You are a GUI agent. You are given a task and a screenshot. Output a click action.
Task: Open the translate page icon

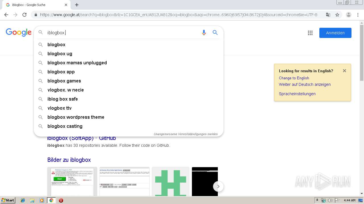click(x=328, y=15)
